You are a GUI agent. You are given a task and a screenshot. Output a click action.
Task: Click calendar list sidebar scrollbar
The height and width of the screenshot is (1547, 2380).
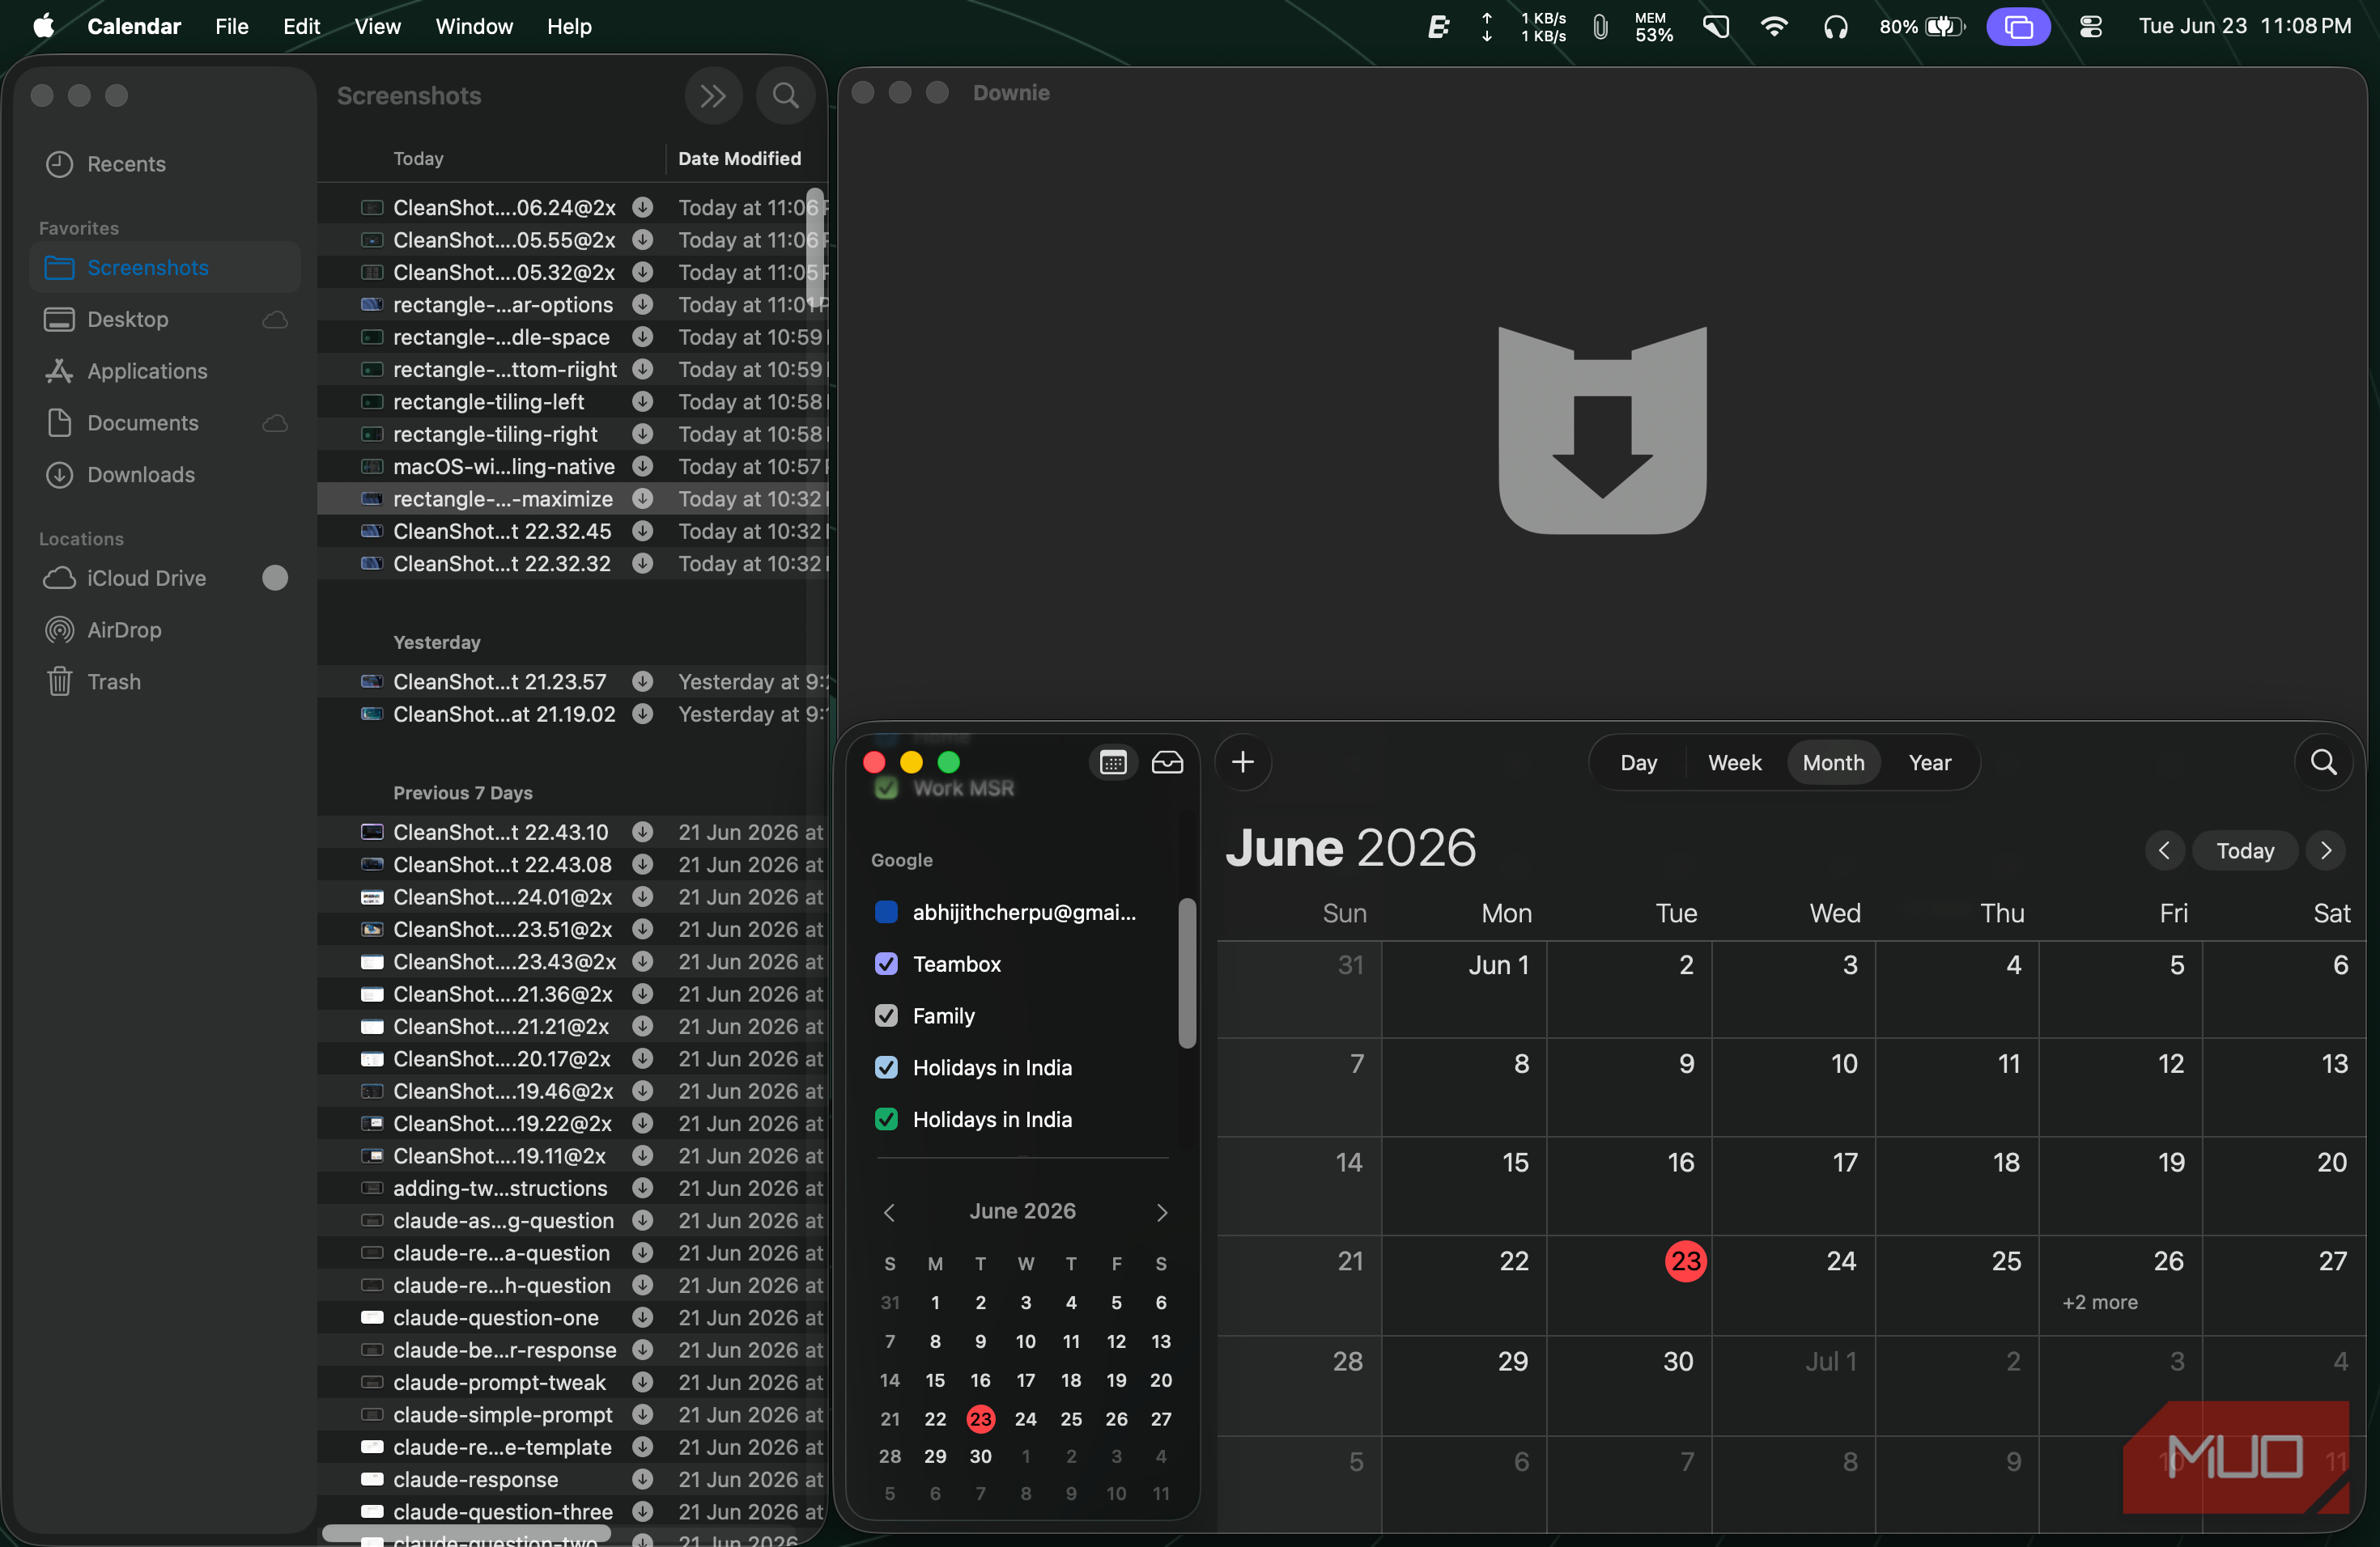(x=1187, y=973)
